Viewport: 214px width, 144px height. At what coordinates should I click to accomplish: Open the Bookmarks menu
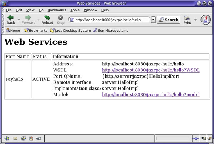click(x=57, y=10)
